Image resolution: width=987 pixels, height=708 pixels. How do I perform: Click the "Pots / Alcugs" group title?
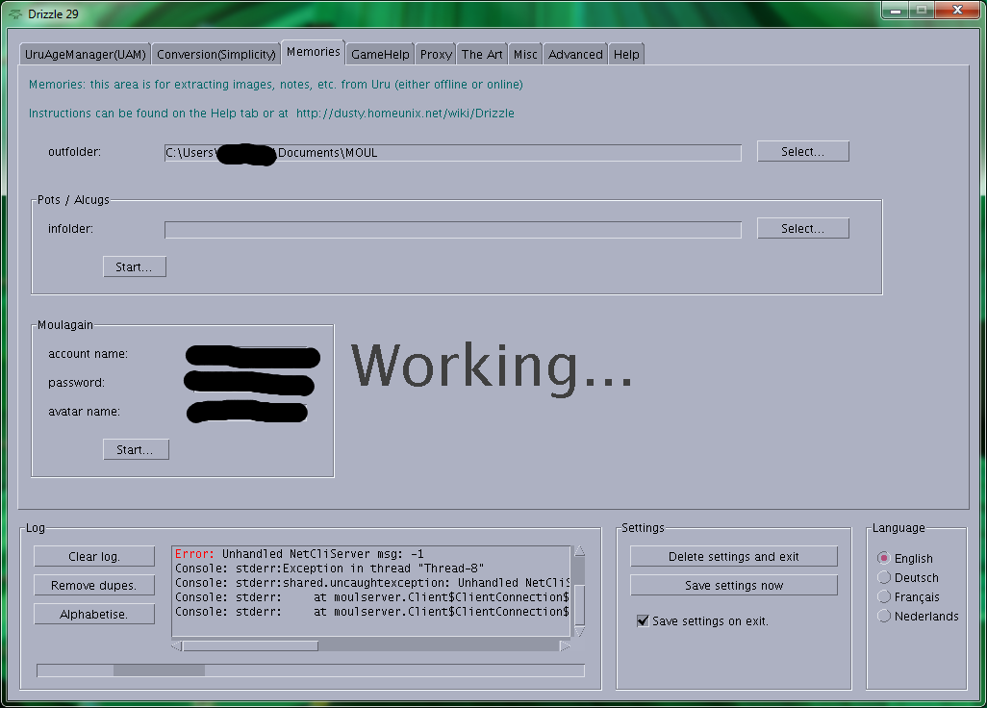[73, 199]
